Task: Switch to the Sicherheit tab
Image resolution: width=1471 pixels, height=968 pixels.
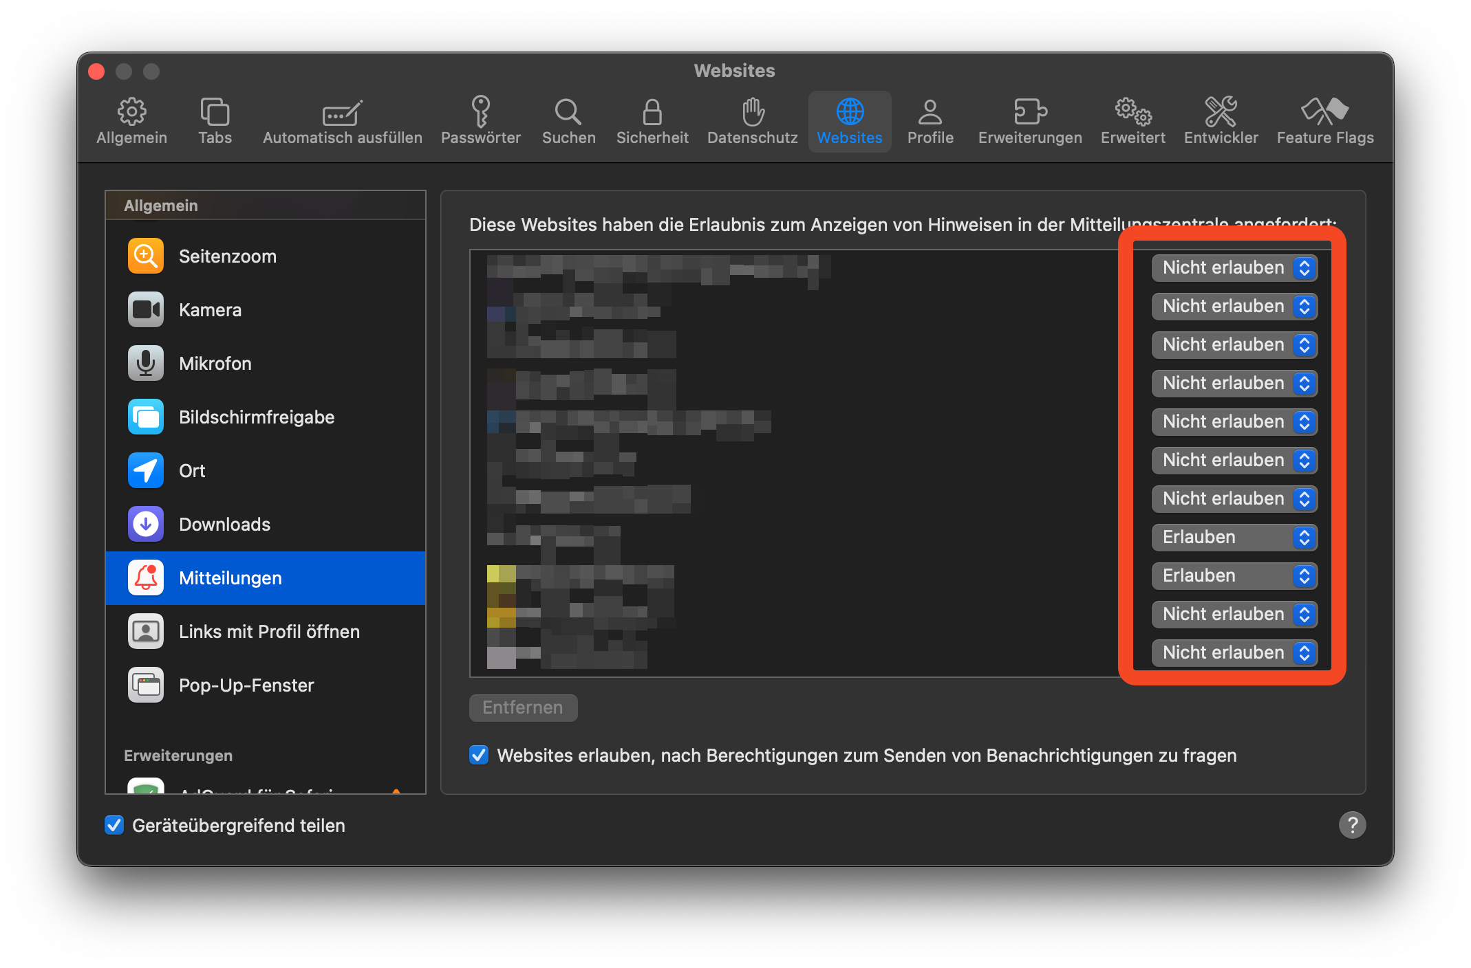Action: [x=652, y=120]
